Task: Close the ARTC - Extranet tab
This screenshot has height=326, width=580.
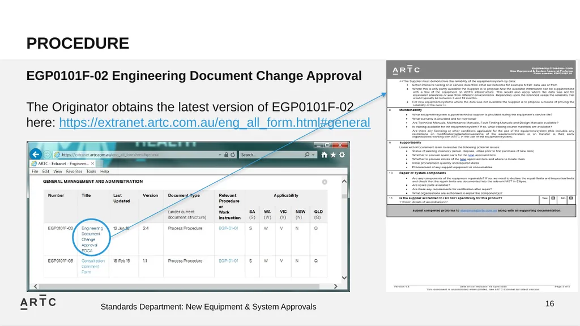Action: tap(92, 164)
